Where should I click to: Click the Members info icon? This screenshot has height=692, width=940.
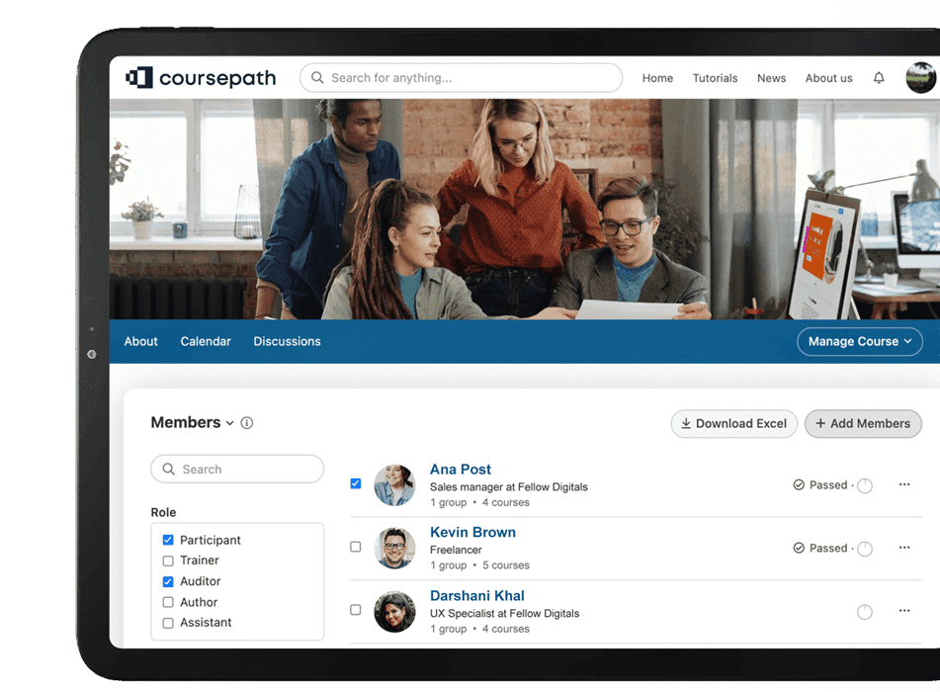pyautogui.click(x=247, y=423)
